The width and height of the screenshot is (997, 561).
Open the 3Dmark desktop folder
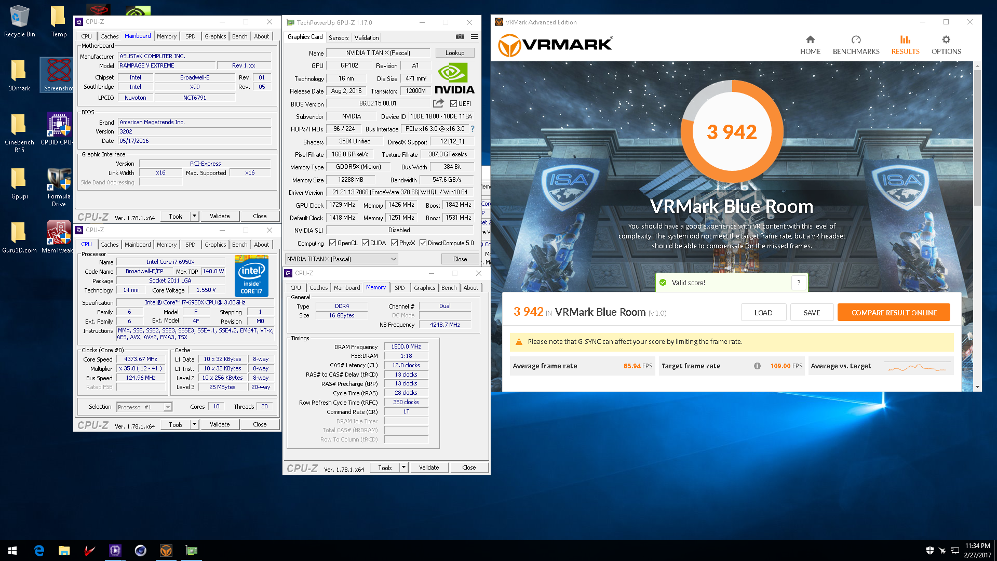(19, 75)
